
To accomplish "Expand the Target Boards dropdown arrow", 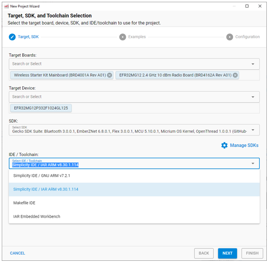I will click(253, 64).
